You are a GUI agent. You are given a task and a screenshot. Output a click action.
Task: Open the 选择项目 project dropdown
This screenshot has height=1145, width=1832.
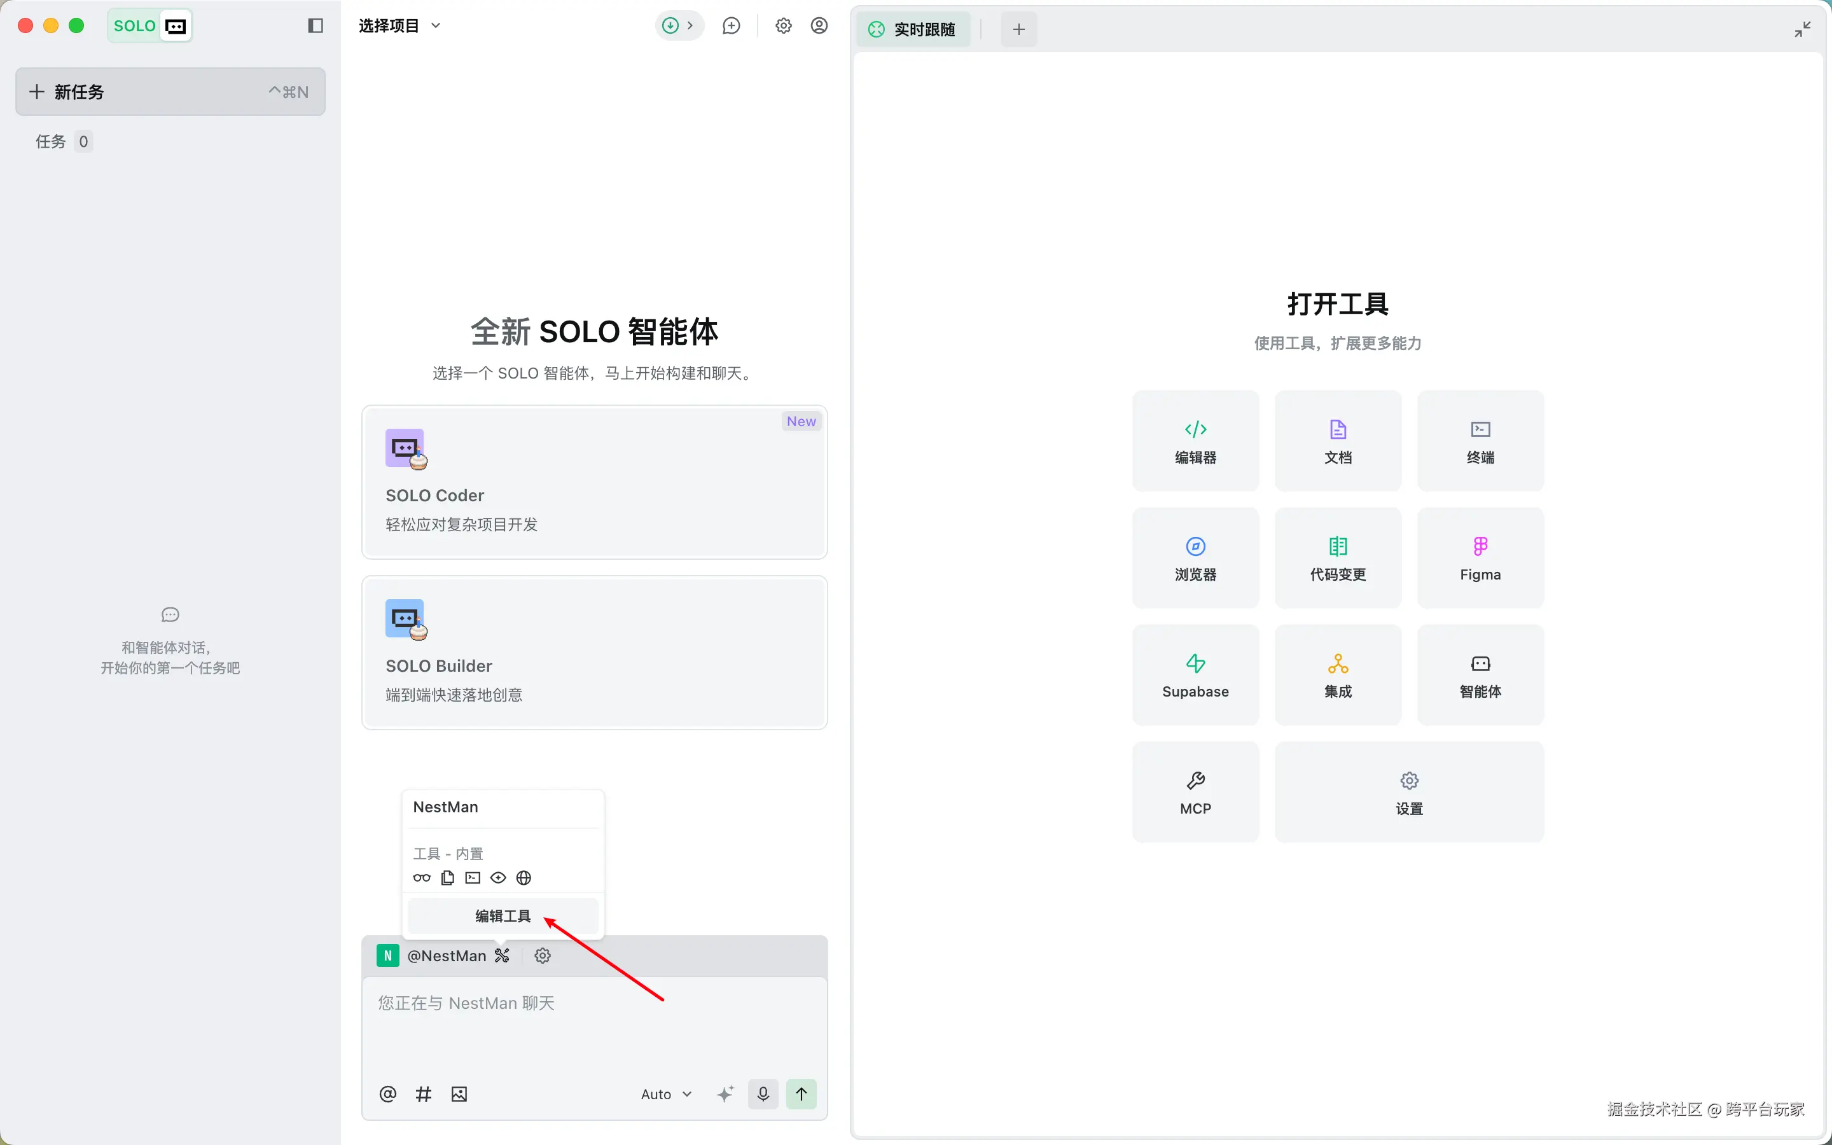coord(399,25)
